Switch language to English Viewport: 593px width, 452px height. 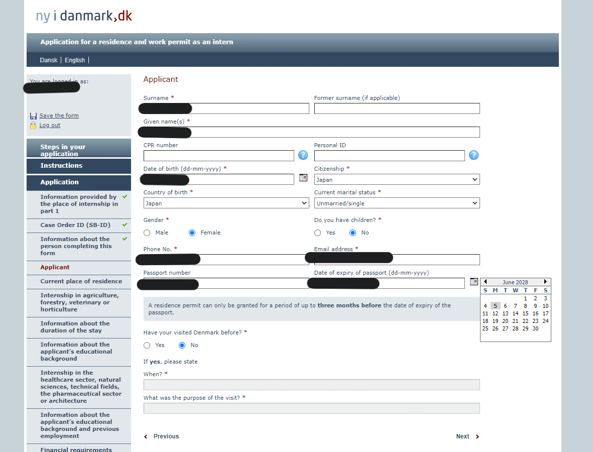point(75,60)
